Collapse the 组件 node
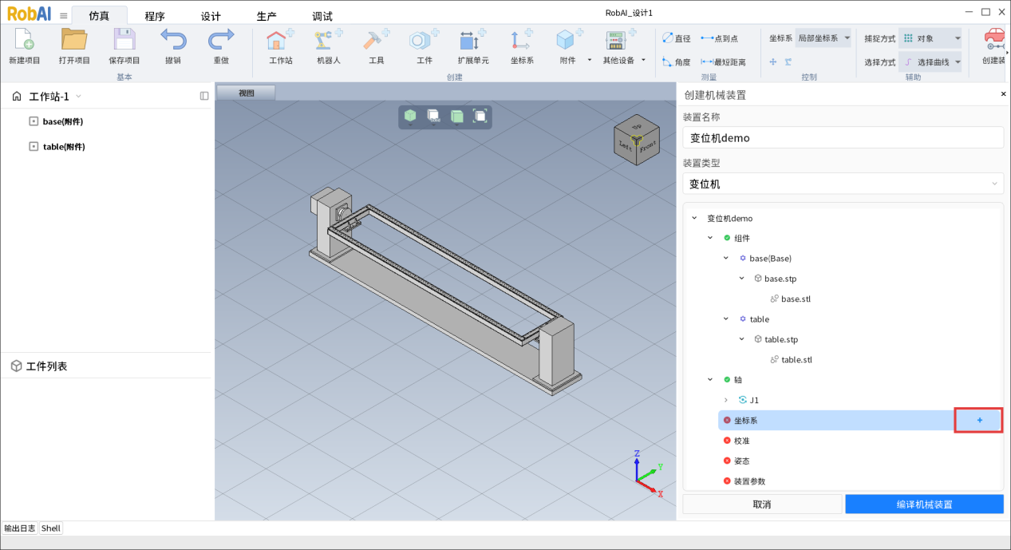 pos(710,238)
